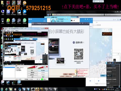This screenshot has width=121, height=91.
Task: Click the Forward arrow in Explorer window
Action: pos(50,15)
